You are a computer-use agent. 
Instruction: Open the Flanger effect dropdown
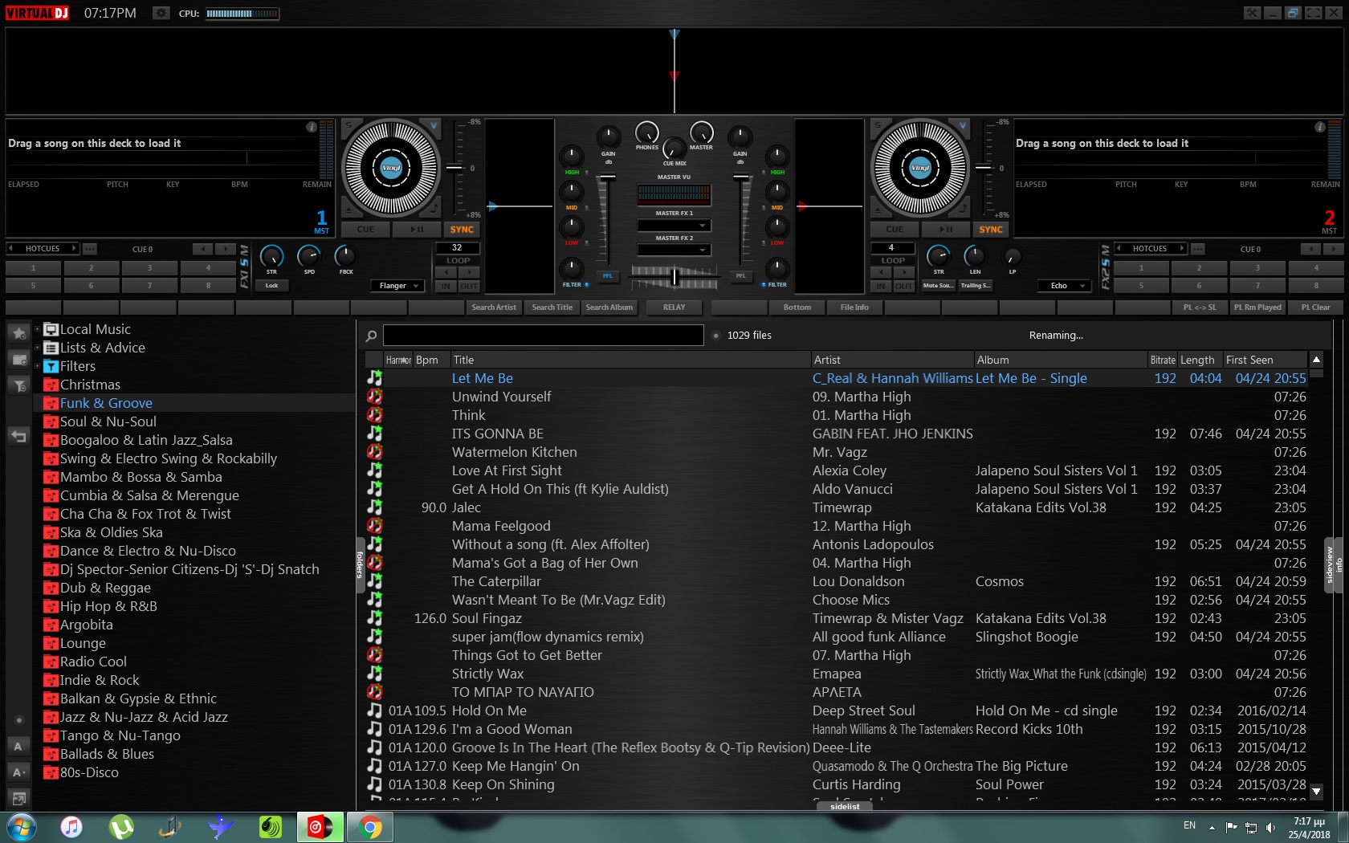[397, 286]
